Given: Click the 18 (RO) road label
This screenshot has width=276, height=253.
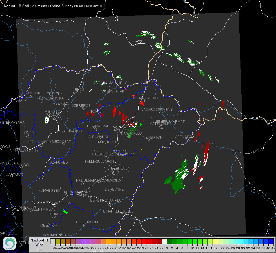Looking at the screenshot, I should click(257, 151).
